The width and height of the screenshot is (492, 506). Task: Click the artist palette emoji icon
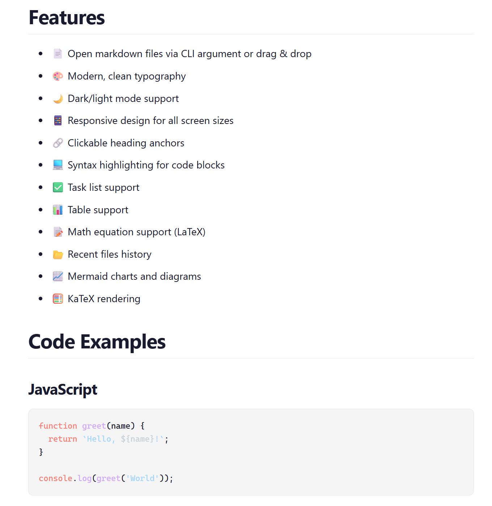coord(58,76)
